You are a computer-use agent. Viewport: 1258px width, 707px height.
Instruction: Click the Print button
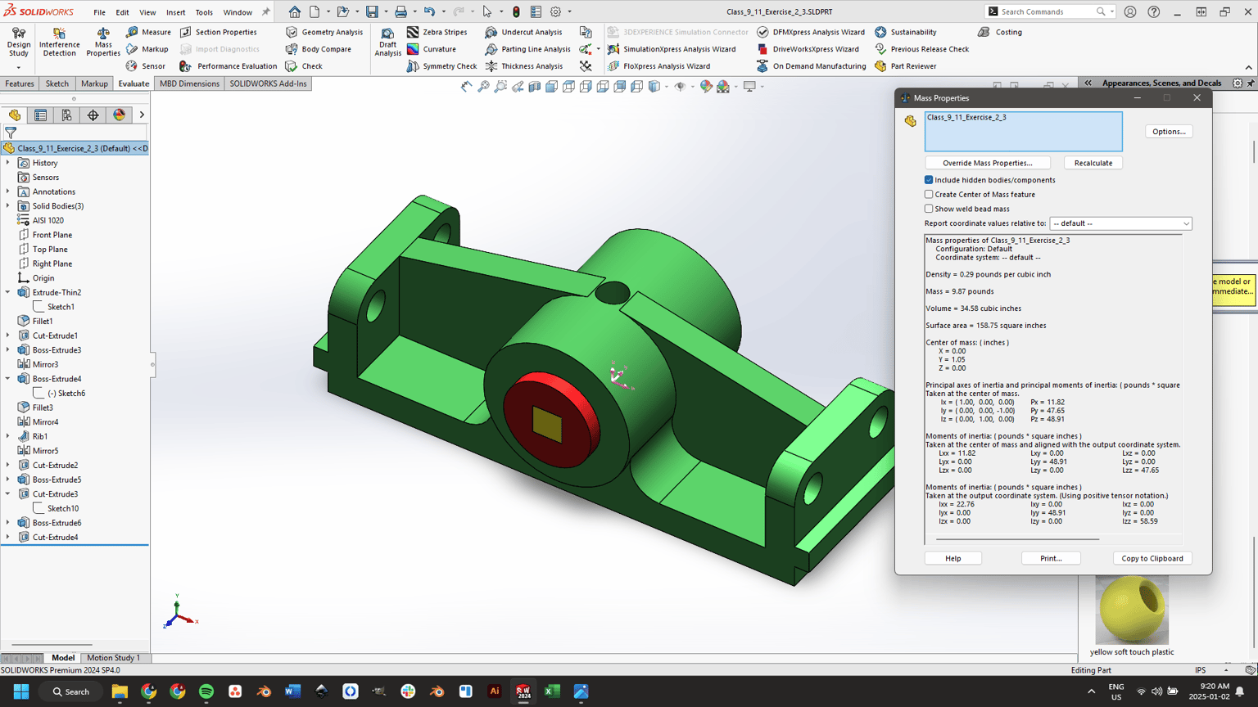pos(1051,558)
